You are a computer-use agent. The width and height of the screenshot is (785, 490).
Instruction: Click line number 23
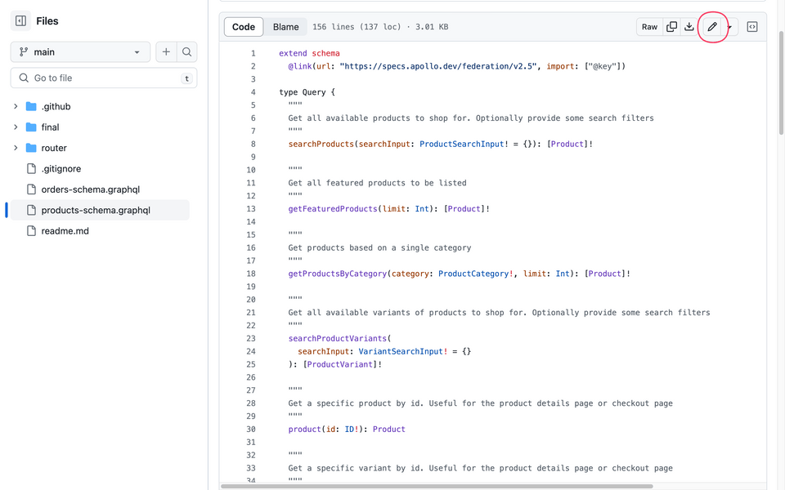[251, 338]
